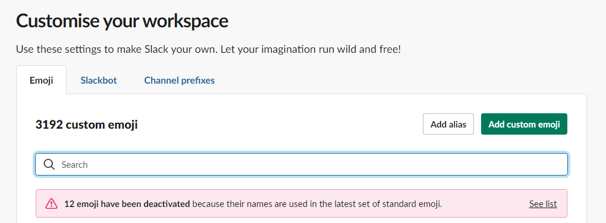The image size is (606, 223).
Task: Open the Channel prefixes tab
Action: point(180,81)
